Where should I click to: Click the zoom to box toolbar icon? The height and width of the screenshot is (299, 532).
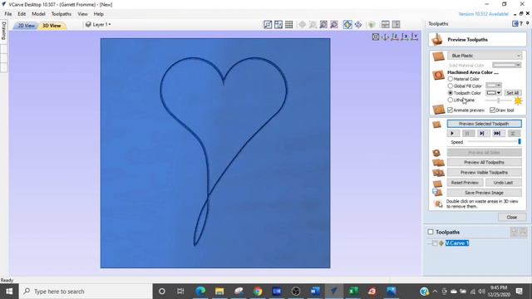click(268, 24)
